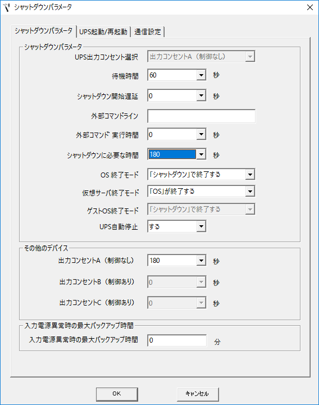This screenshot has height=405, width=319.
Task: Open the シャットダウンに必要な時間 dropdown arrow
Action: (x=201, y=154)
